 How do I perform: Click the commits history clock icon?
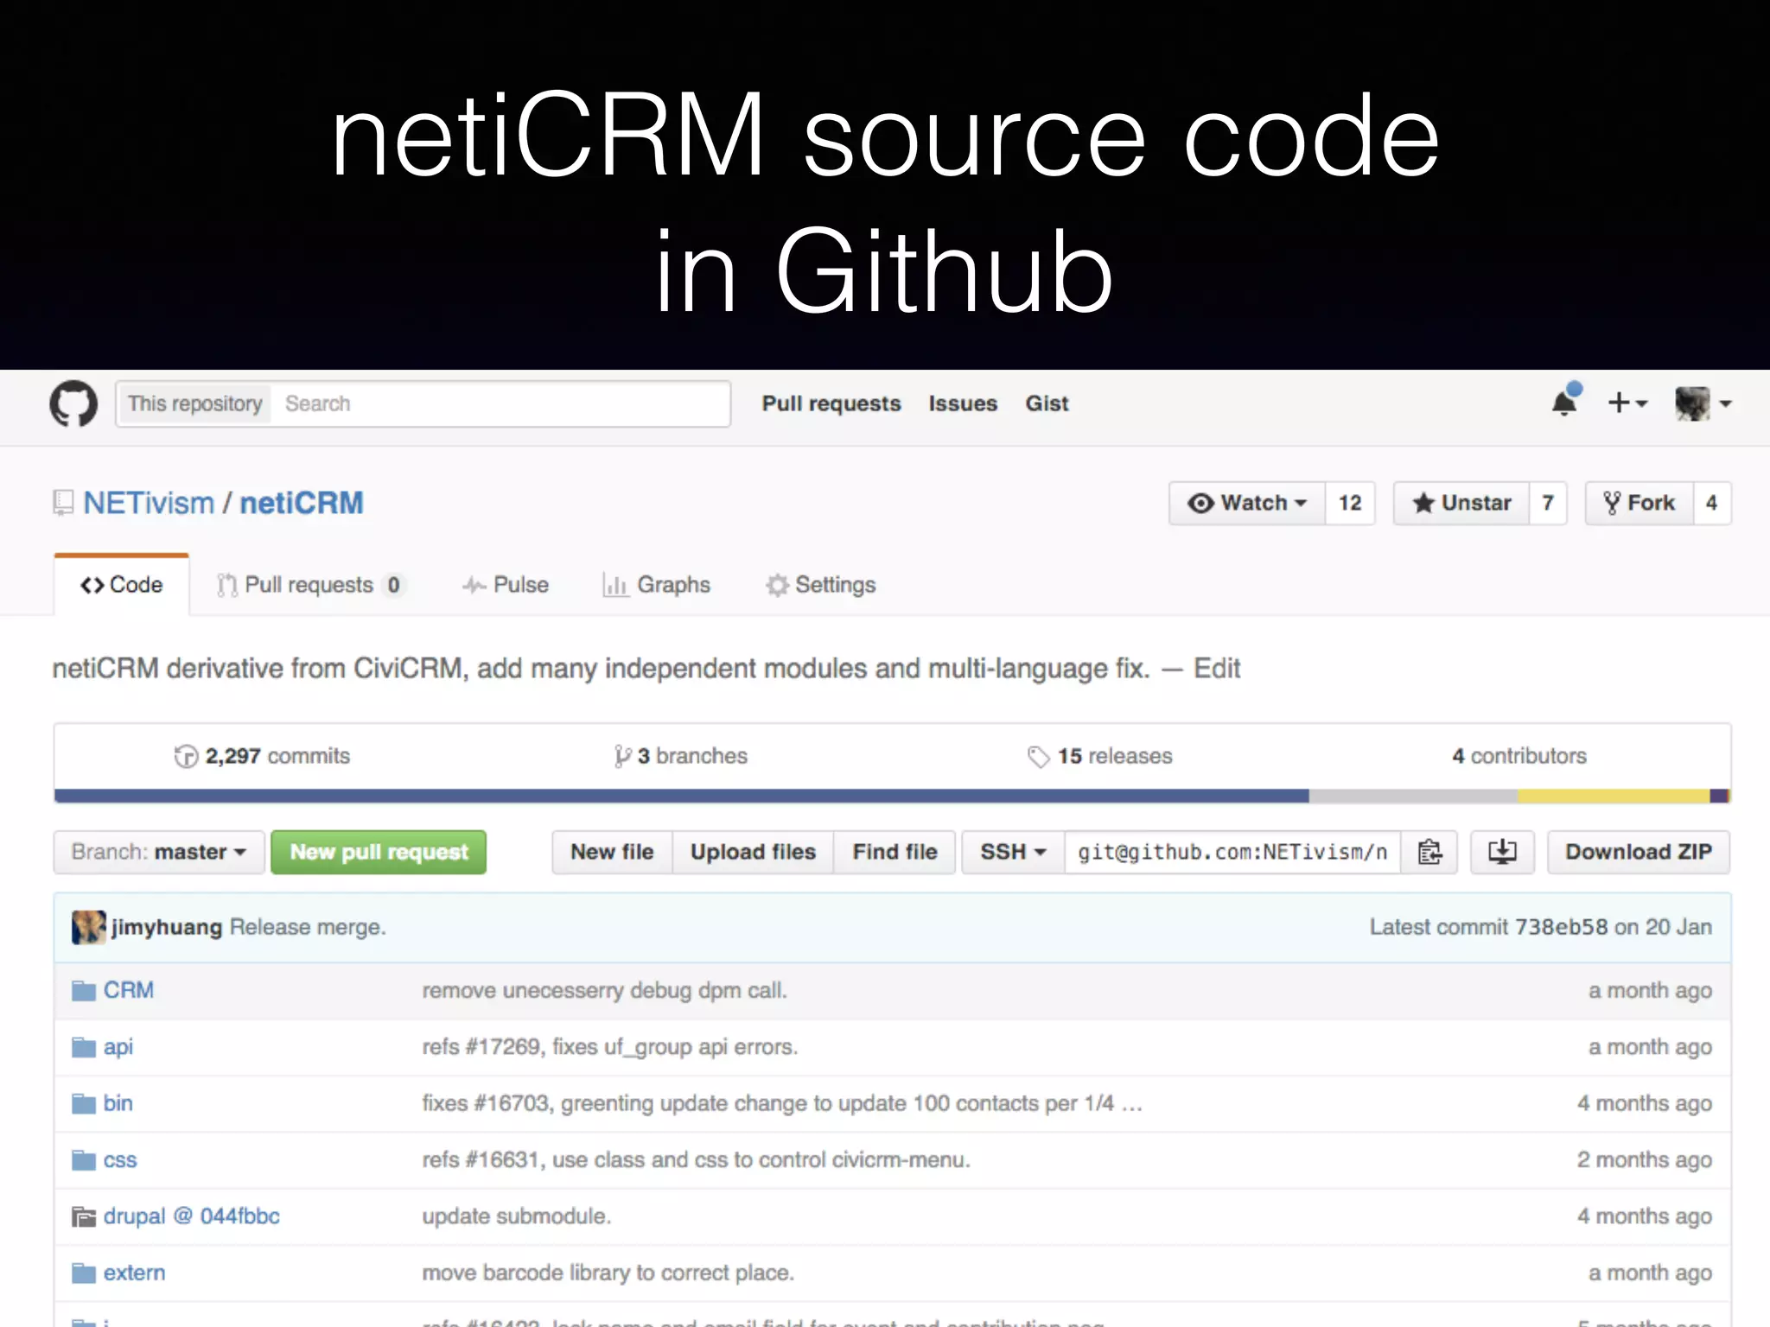[x=186, y=757]
